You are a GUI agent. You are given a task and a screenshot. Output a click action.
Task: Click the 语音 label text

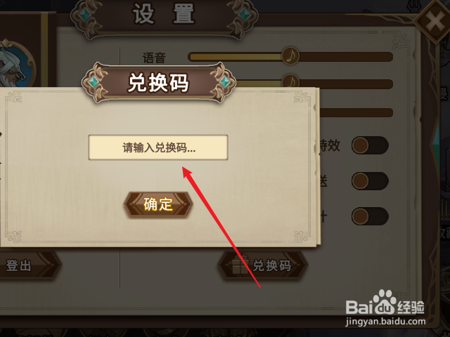[x=154, y=58]
